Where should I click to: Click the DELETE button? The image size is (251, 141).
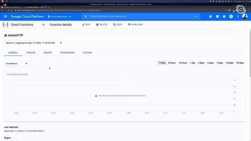(x=102, y=25)
